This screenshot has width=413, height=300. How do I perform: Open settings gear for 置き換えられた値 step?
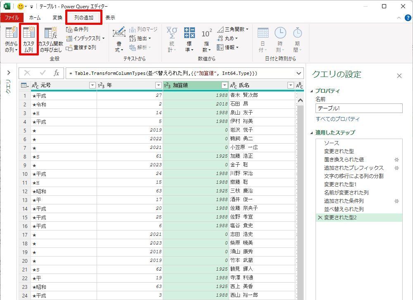pyautogui.click(x=396, y=160)
